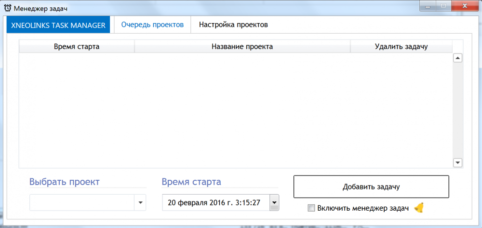Minimize the 'Менеджер задач' window
482x228 pixels.
point(428,6)
